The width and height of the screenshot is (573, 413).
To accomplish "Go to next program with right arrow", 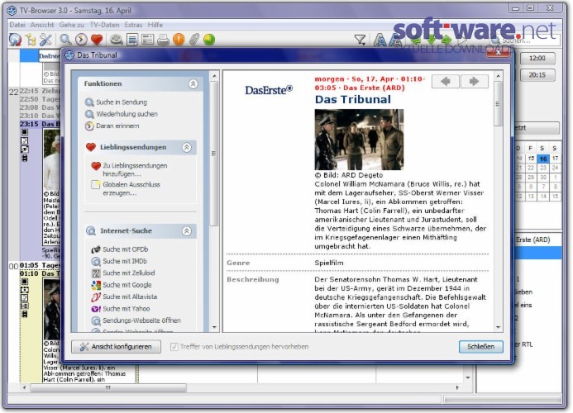I will [x=474, y=82].
